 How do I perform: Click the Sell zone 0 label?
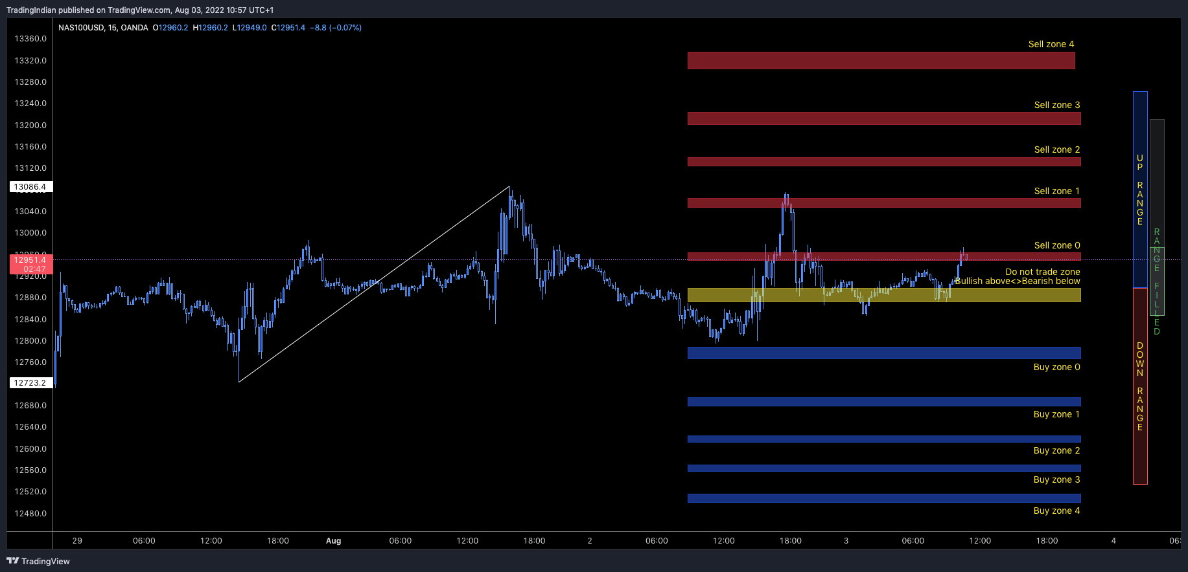1056,245
